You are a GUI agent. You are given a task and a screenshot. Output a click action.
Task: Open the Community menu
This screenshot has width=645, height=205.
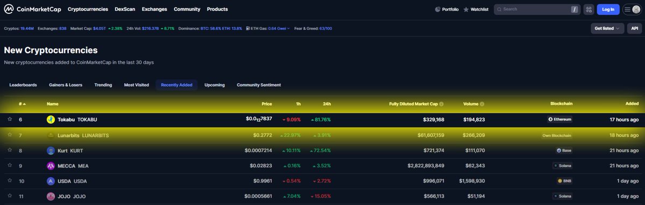tap(187, 9)
